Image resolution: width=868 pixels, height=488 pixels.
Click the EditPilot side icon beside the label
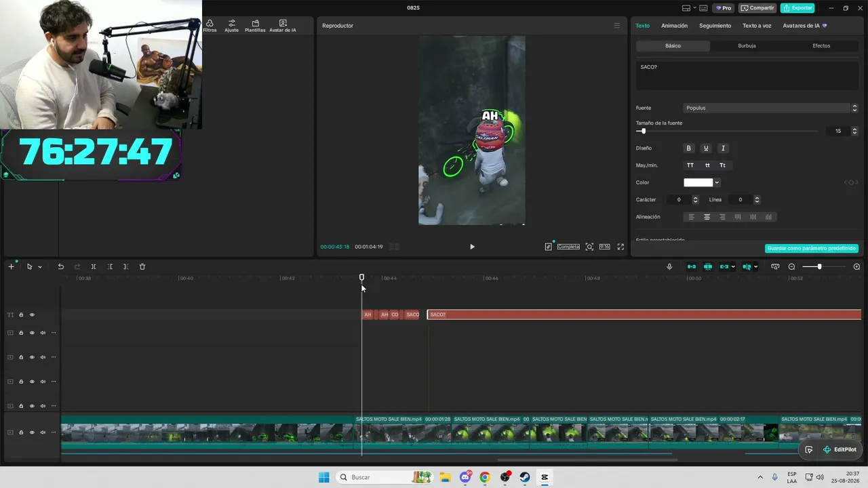(809, 449)
